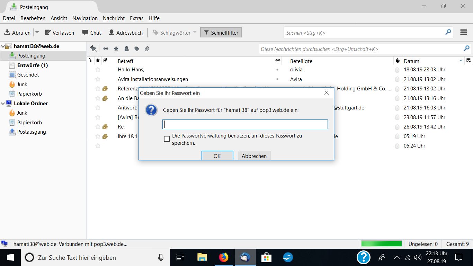Click the password input field

pyautogui.click(x=245, y=124)
